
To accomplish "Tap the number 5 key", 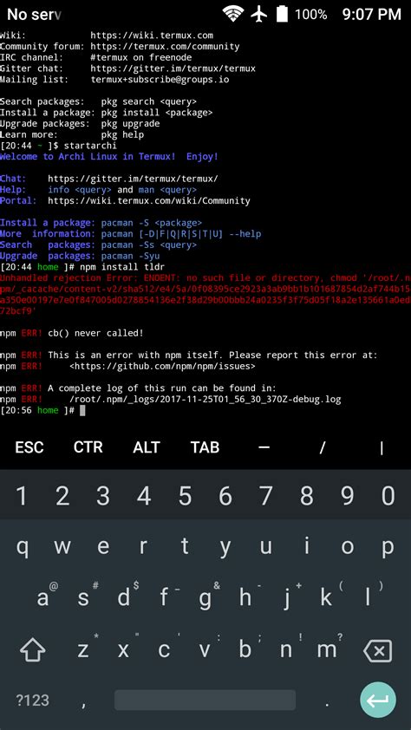I will coord(185,496).
